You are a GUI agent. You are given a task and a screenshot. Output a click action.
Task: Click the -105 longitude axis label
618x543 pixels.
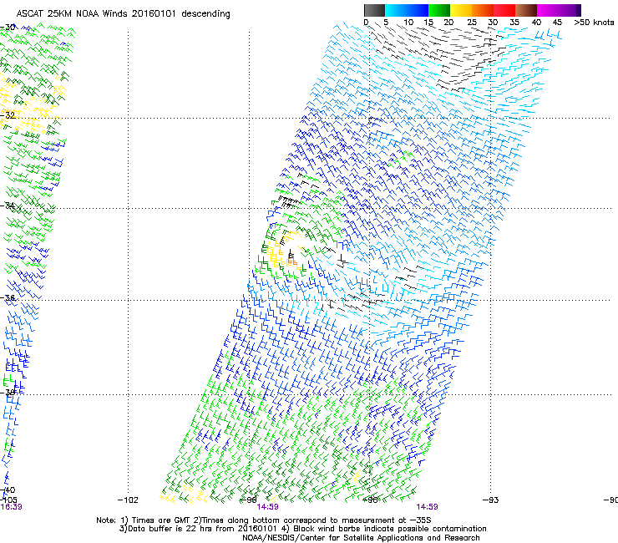[8, 500]
